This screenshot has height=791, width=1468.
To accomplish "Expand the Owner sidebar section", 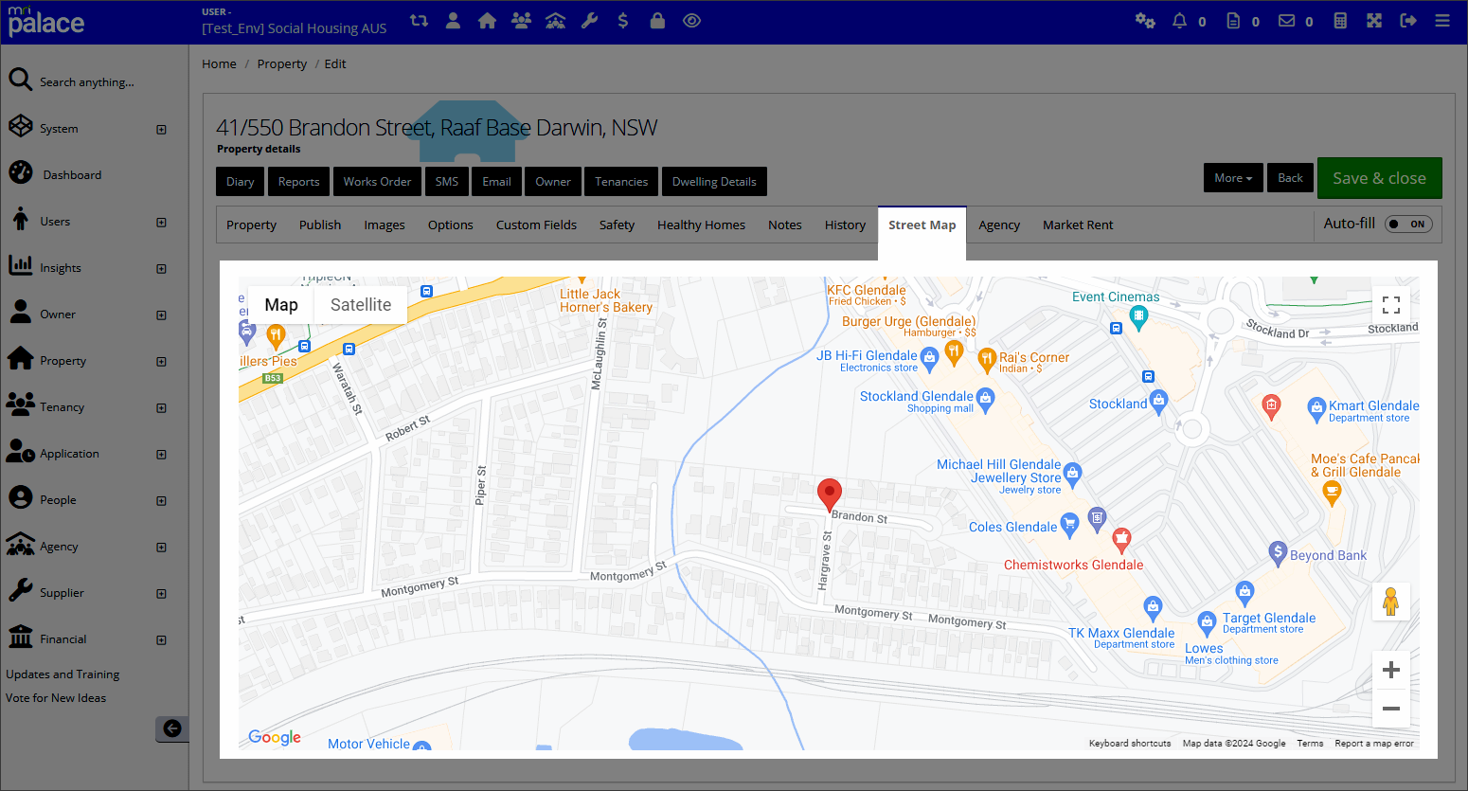I will coord(161,315).
